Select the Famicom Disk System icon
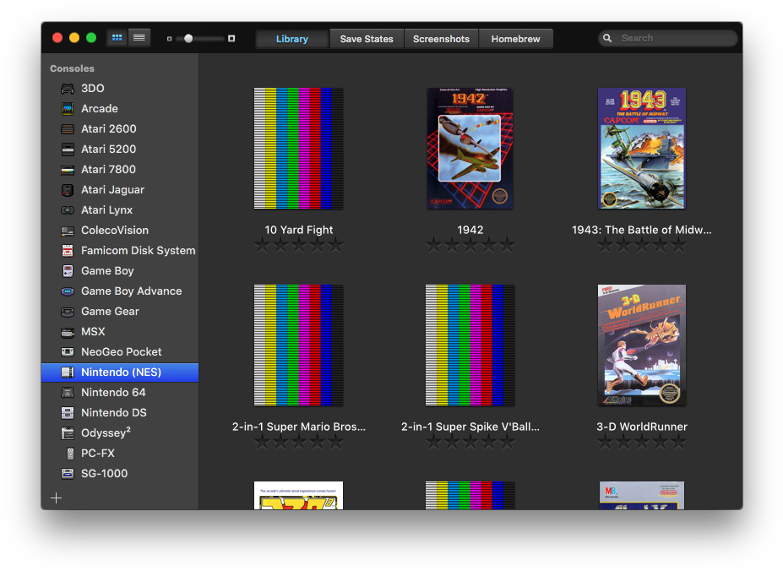The image size is (783, 571). pyautogui.click(x=68, y=251)
